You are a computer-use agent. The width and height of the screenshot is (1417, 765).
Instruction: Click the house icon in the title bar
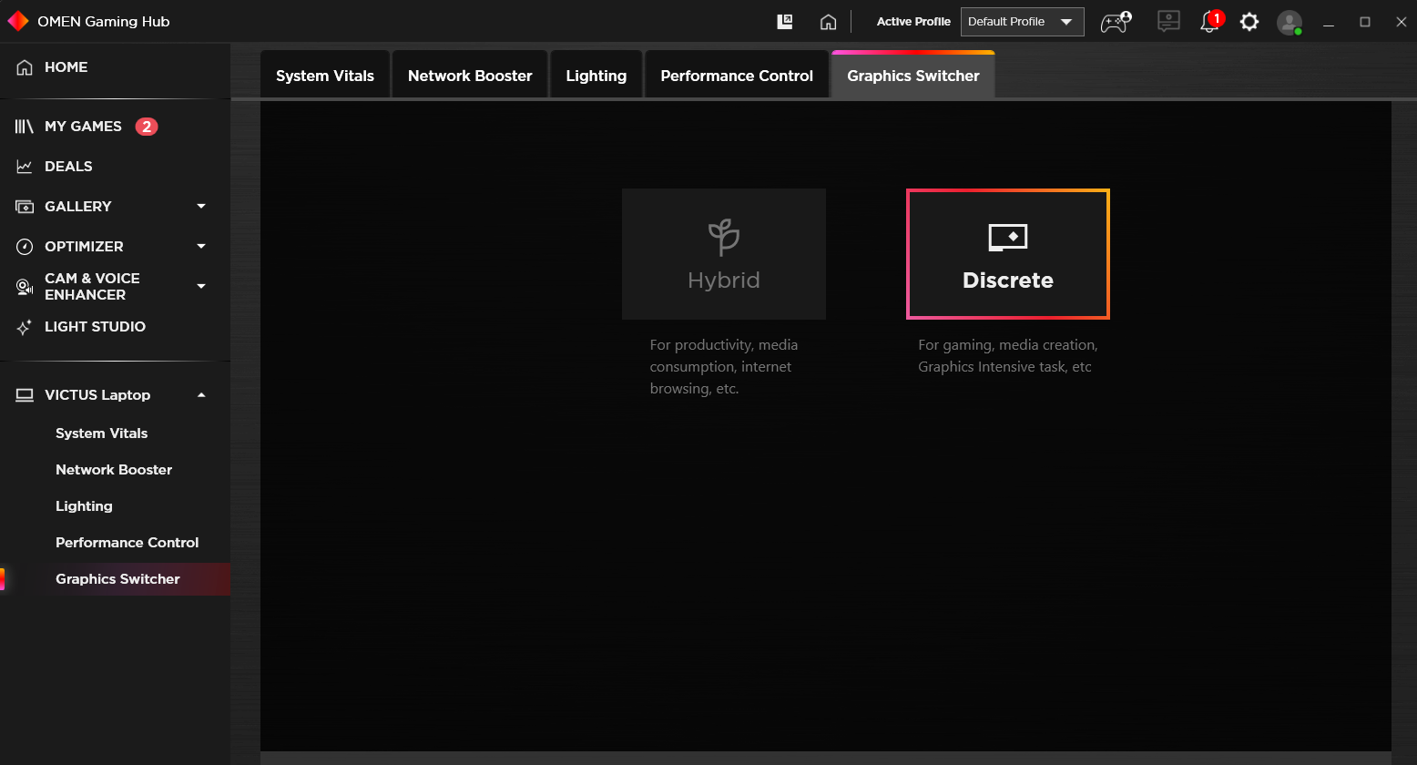point(828,22)
